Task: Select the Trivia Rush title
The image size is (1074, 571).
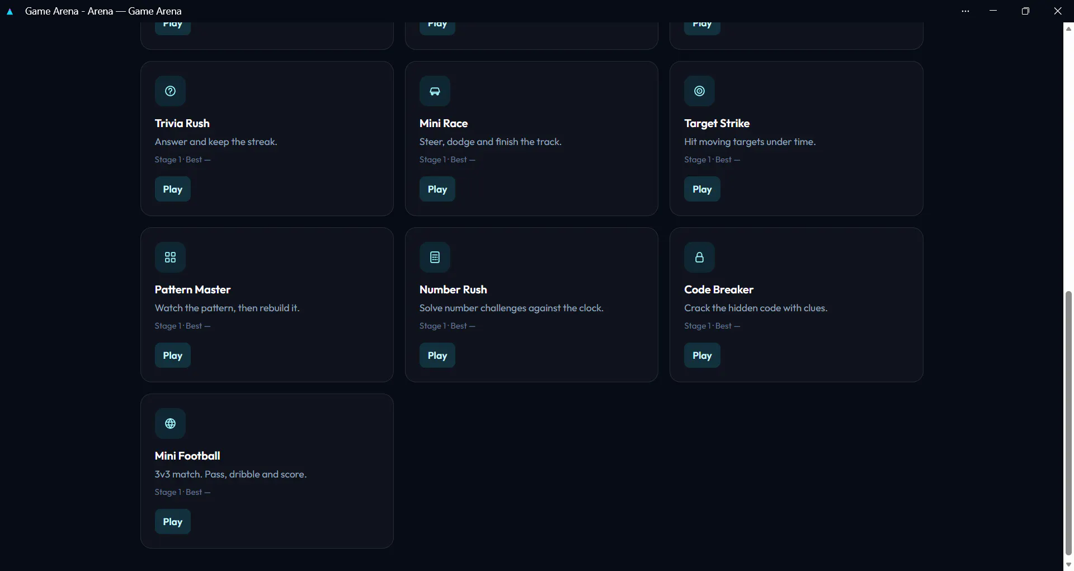Action: (182, 123)
